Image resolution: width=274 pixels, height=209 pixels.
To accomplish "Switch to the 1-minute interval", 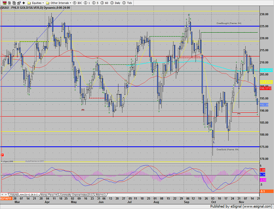I will (87, 3).
